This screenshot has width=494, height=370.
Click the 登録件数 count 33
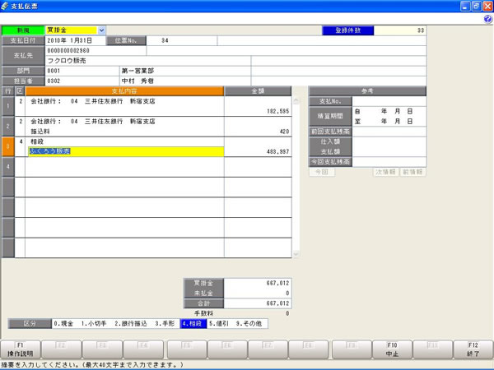coord(421,30)
